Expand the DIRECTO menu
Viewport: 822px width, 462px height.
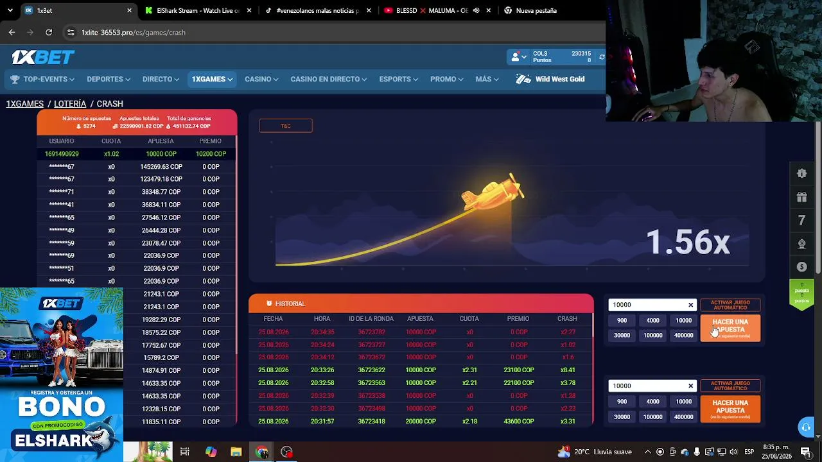point(161,79)
